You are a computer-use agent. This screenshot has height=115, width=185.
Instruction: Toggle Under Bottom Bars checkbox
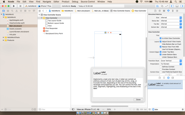[x=161, y=54]
